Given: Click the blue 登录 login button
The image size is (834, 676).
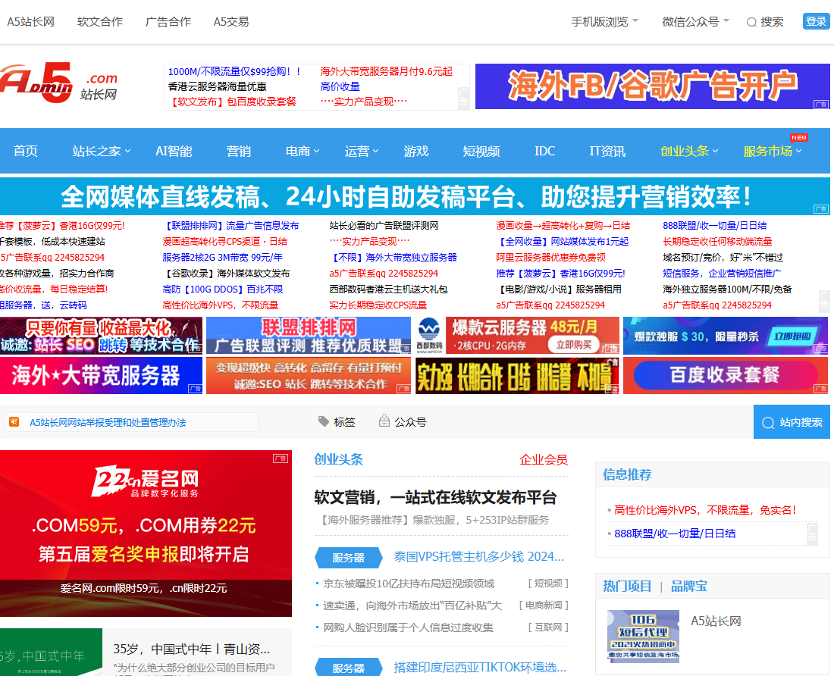Looking at the screenshot, I should point(816,21).
